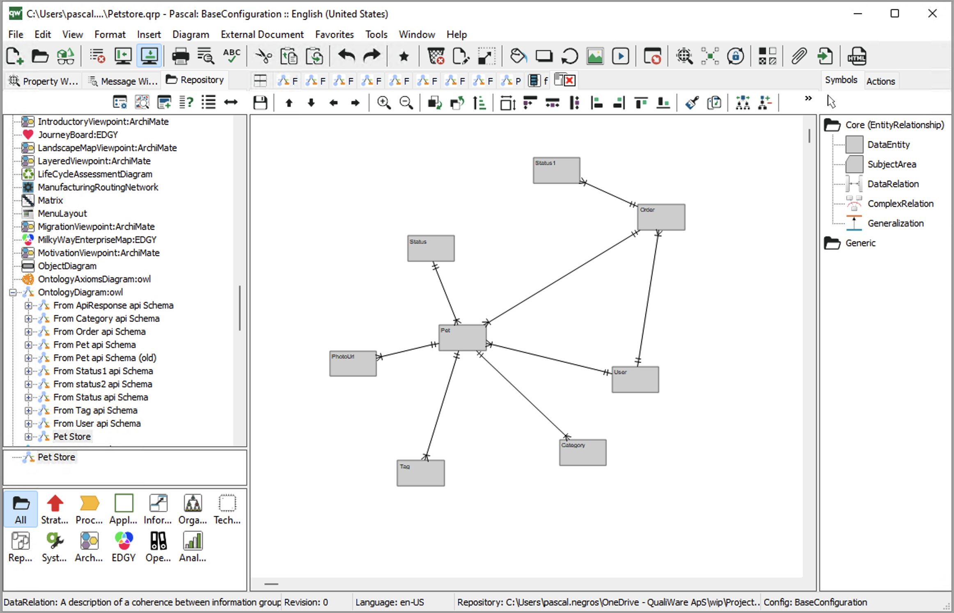Screen dimensions: 954x613
Task: Select LifeCycleAssessmentDiagram tree item
Action: [x=95, y=174]
